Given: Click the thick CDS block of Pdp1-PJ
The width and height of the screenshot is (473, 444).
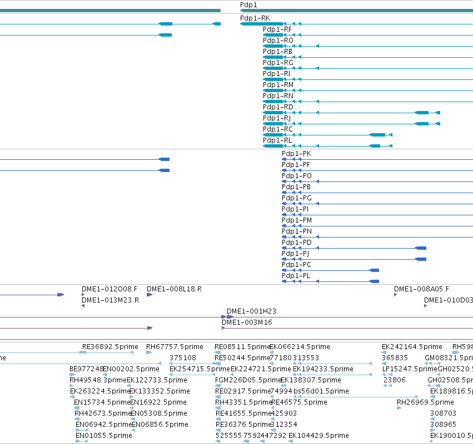Looking at the screenshot, I should point(421,259).
